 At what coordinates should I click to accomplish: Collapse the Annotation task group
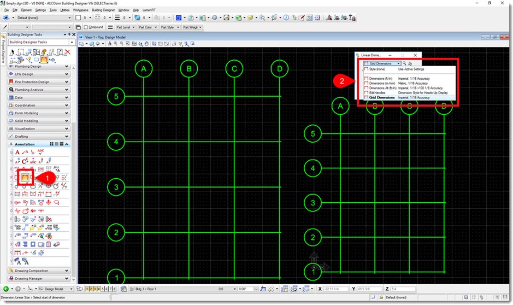click(x=67, y=144)
